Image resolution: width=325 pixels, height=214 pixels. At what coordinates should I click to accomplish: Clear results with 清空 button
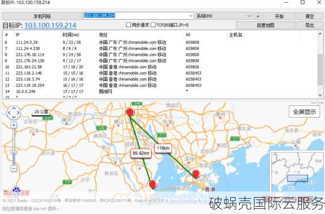point(310,16)
